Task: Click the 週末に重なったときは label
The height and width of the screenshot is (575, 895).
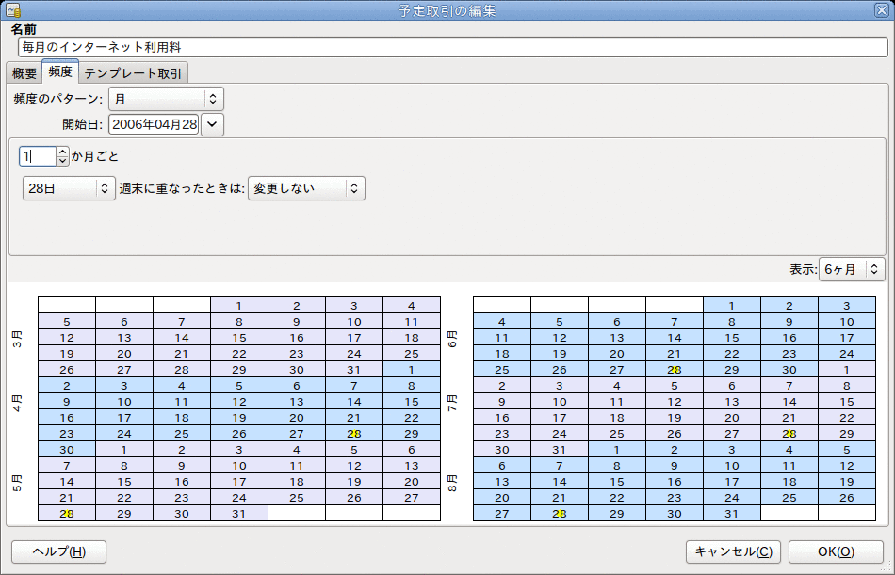Action: pos(182,188)
